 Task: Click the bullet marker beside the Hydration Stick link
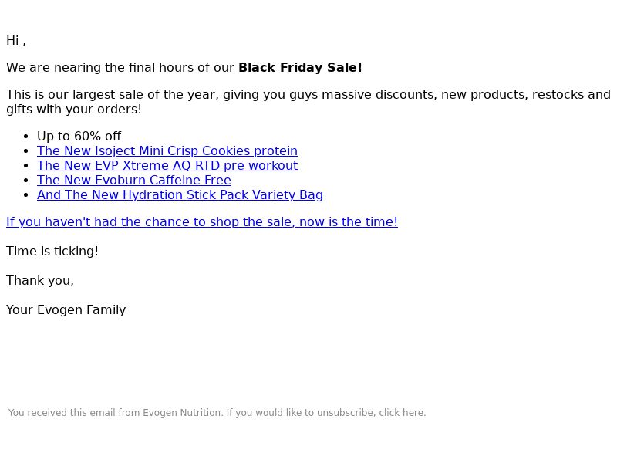26,195
